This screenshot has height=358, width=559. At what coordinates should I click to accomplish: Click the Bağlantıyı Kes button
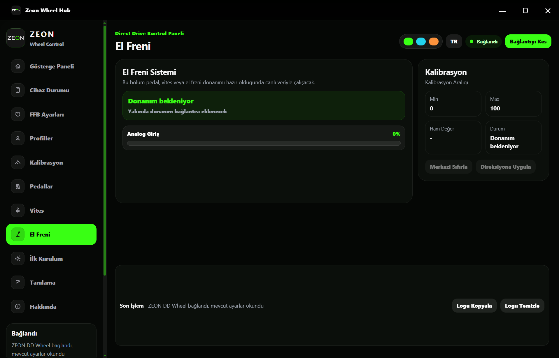pyautogui.click(x=528, y=42)
